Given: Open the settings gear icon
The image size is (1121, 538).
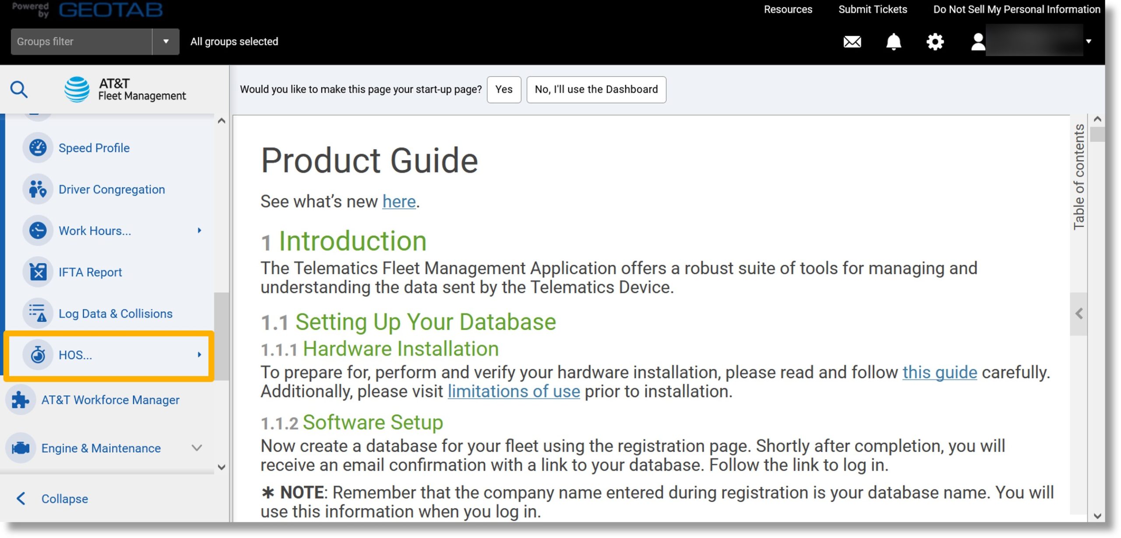Looking at the screenshot, I should [x=935, y=42].
